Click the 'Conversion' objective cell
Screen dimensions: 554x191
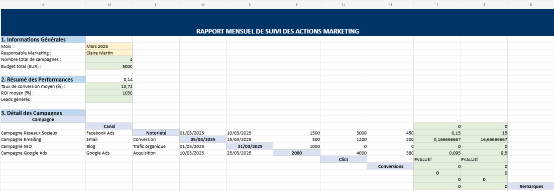(156, 139)
